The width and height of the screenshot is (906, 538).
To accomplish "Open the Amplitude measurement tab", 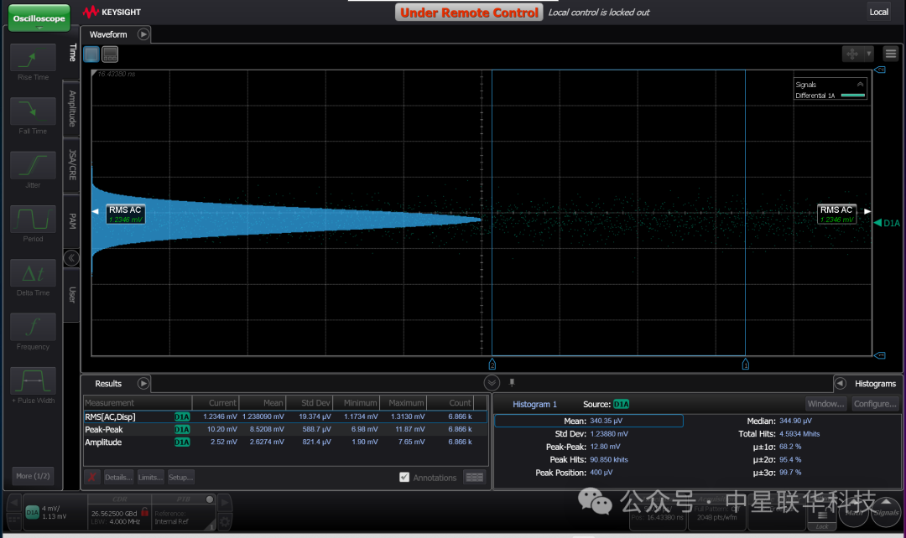I will tap(71, 109).
